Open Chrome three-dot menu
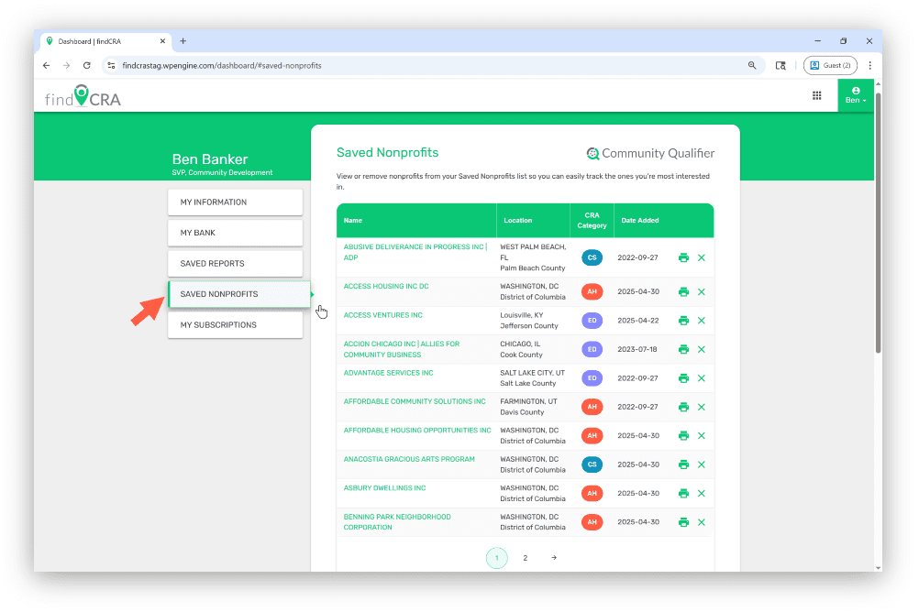The height and width of the screenshot is (612, 919). pos(869,66)
